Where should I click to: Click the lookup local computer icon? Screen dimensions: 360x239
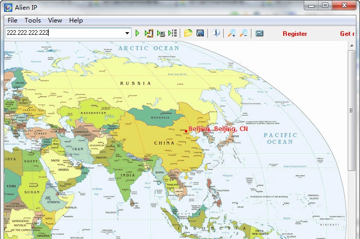click(x=161, y=33)
